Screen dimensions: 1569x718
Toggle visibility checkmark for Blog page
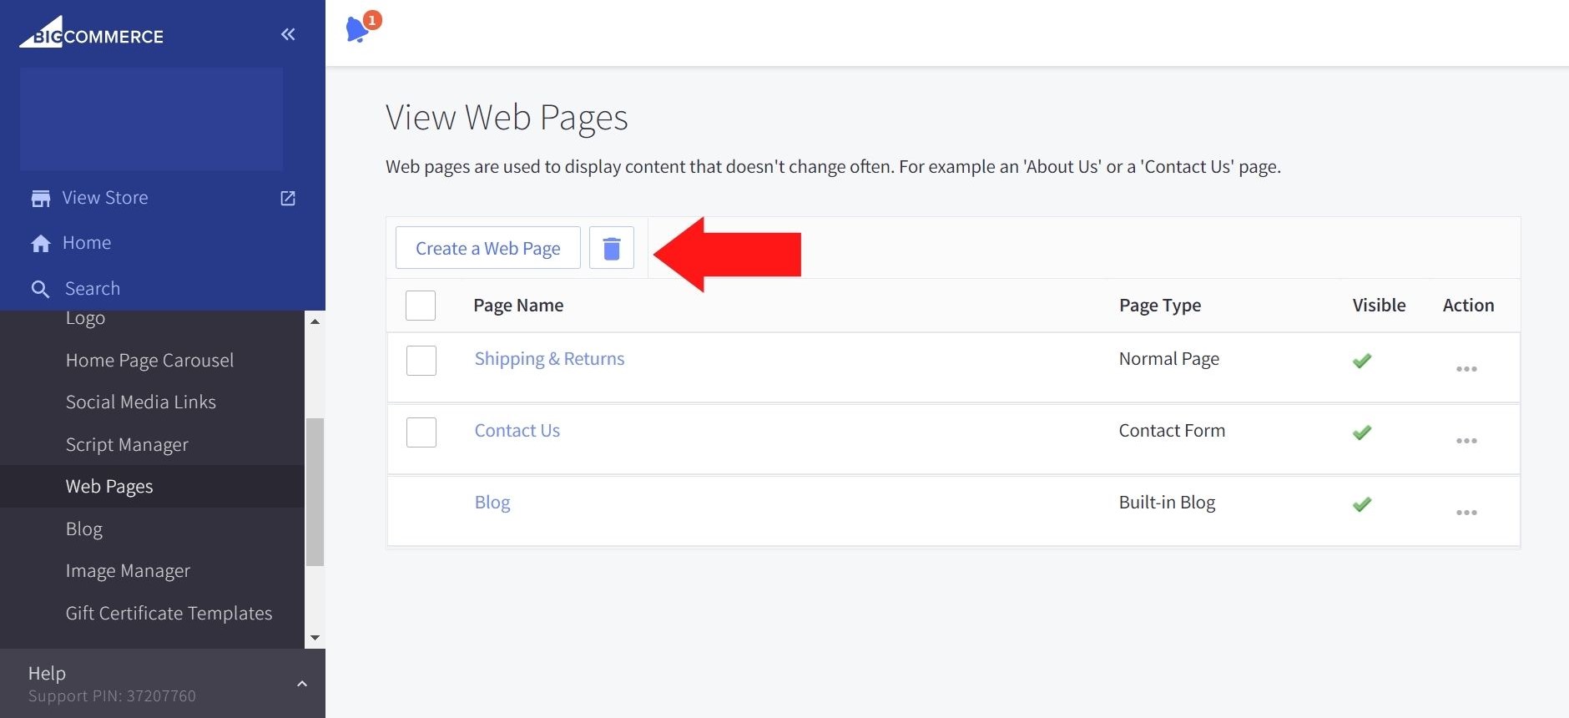(x=1362, y=504)
